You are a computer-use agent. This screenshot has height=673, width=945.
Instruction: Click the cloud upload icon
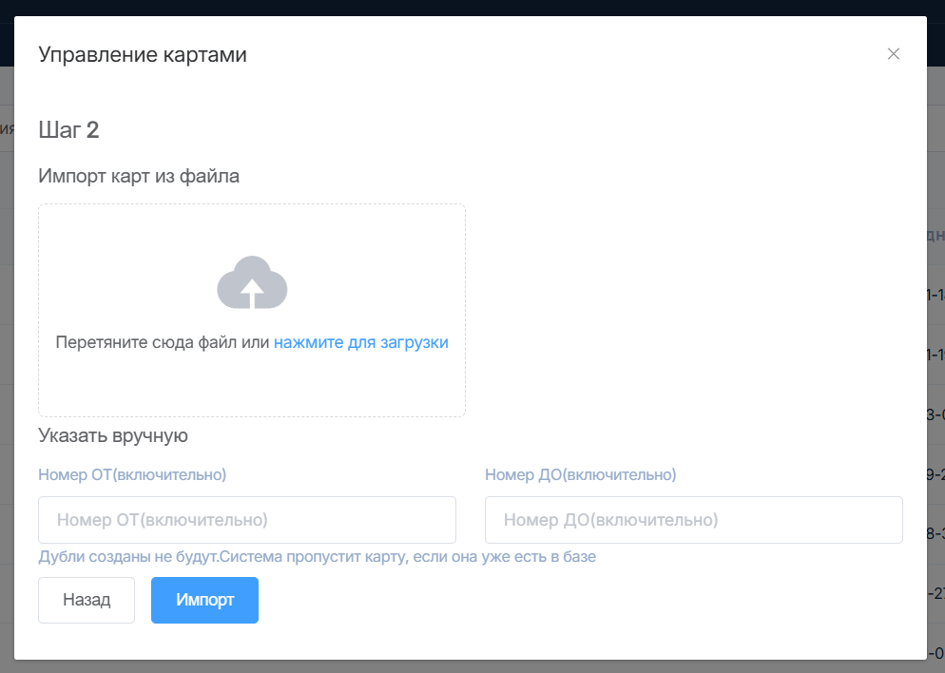[252, 283]
